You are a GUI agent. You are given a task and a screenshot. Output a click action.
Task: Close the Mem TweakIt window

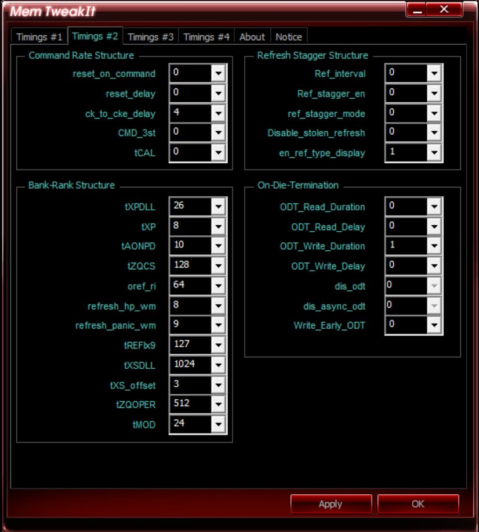(x=444, y=9)
